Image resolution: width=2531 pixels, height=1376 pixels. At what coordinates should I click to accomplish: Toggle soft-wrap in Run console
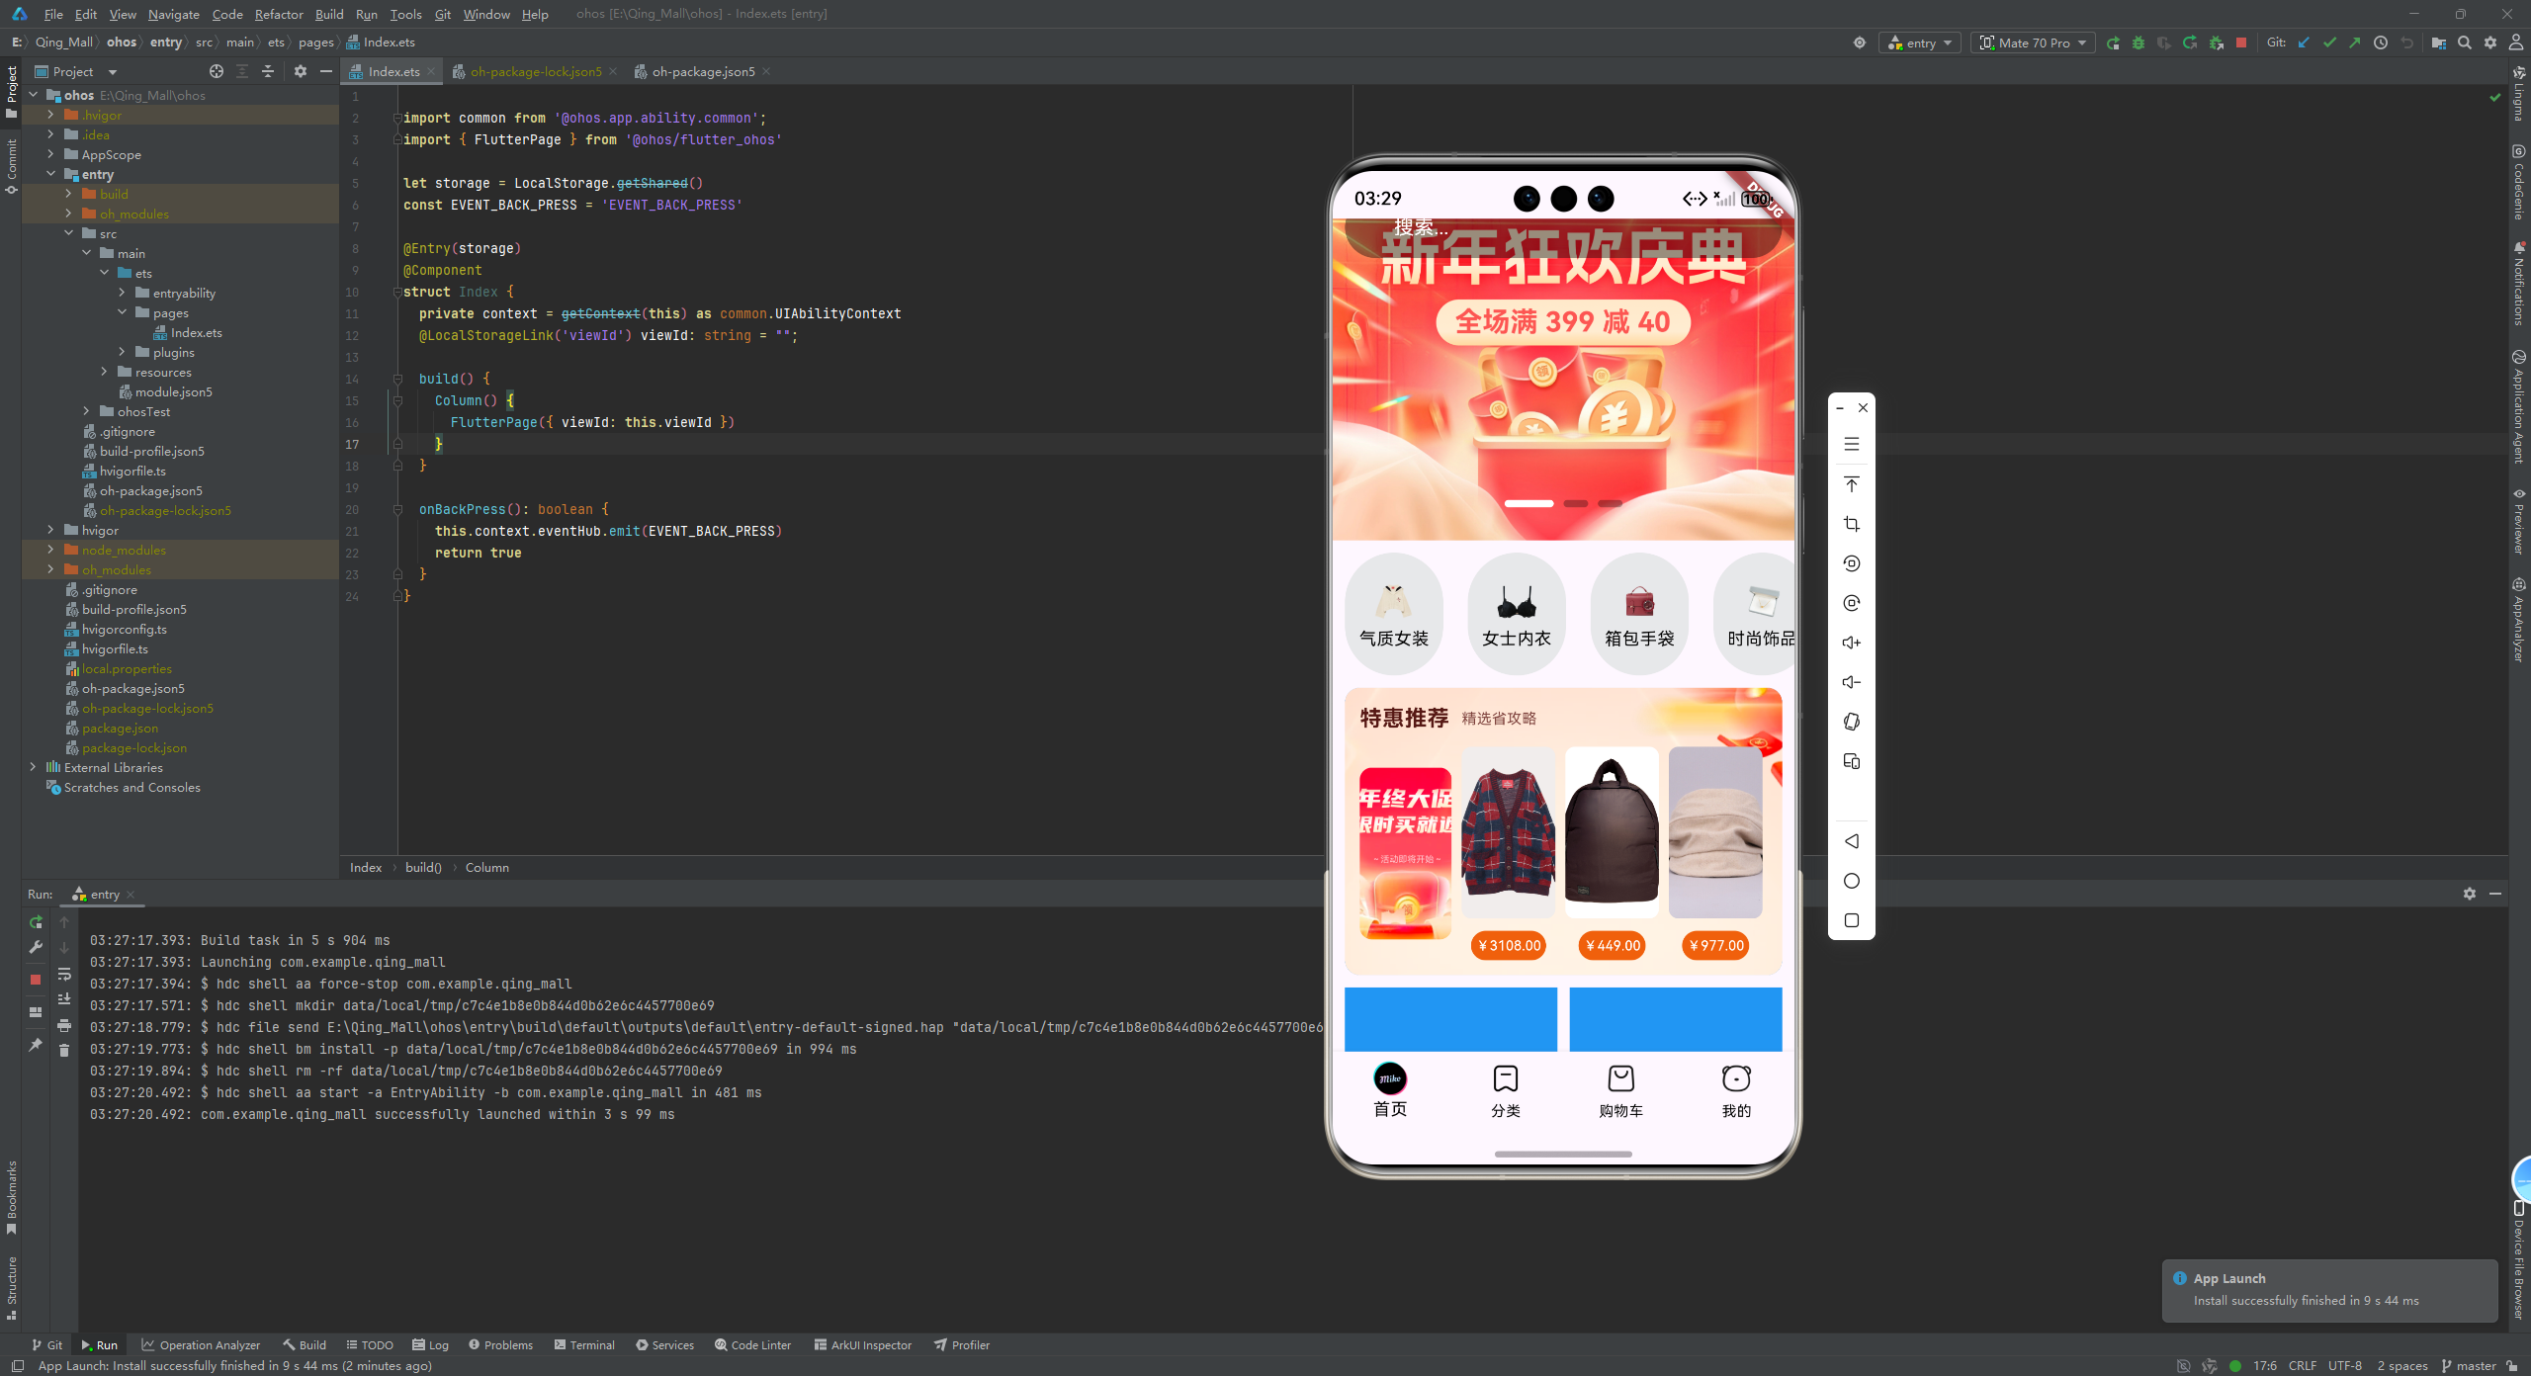pos(64,974)
